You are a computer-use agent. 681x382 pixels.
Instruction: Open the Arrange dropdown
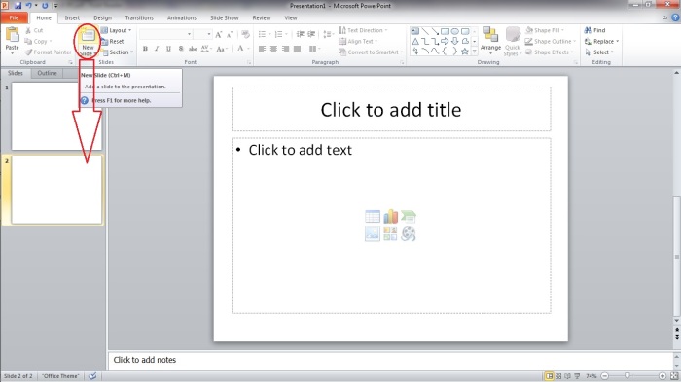pyautogui.click(x=490, y=41)
